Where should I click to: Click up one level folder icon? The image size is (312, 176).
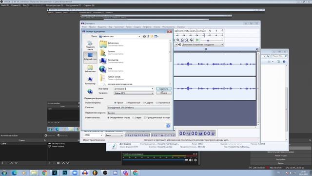(x=148, y=36)
